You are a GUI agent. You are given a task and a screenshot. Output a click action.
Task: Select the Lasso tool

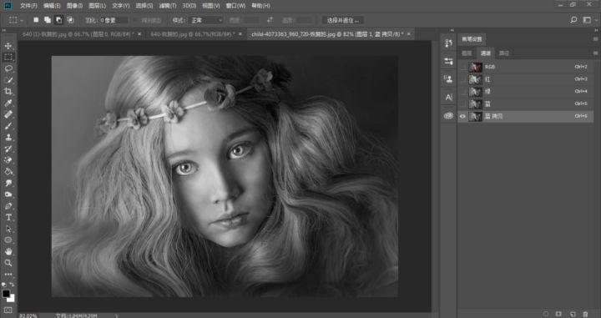(x=8, y=68)
